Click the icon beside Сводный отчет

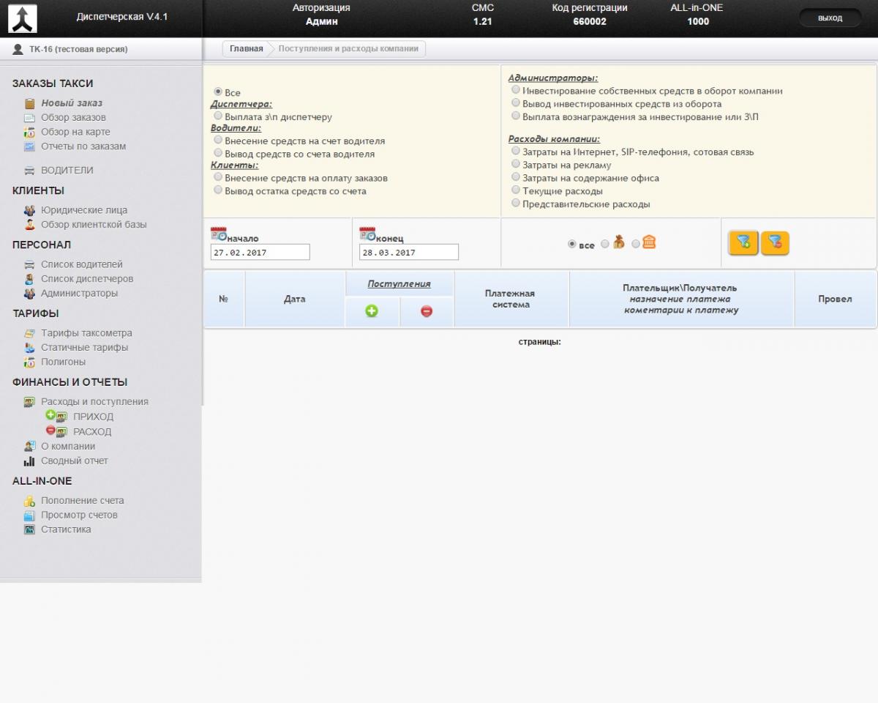click(x=29, y=461)
